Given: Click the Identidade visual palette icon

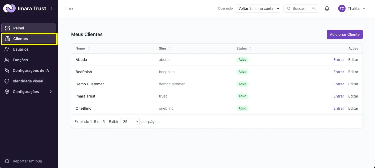Looking at the screenshot, I should 7,81.
